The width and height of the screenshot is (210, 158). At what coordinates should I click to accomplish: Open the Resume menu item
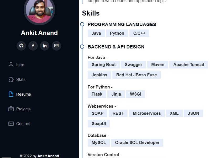24,94
